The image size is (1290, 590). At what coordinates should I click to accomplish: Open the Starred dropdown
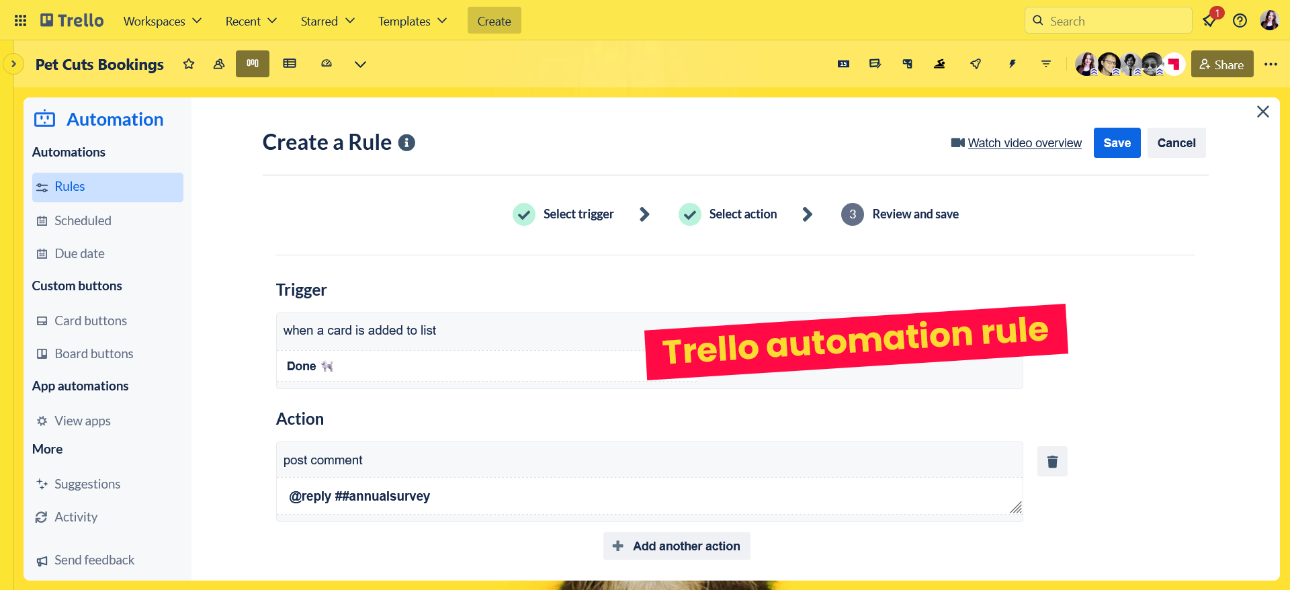pos(327,21)
